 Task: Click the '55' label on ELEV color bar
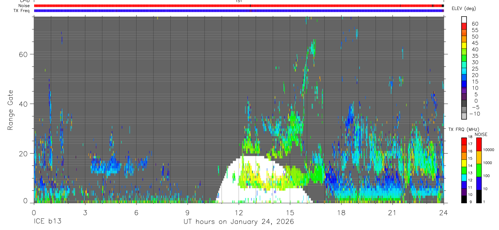click(x=474, y=30)
